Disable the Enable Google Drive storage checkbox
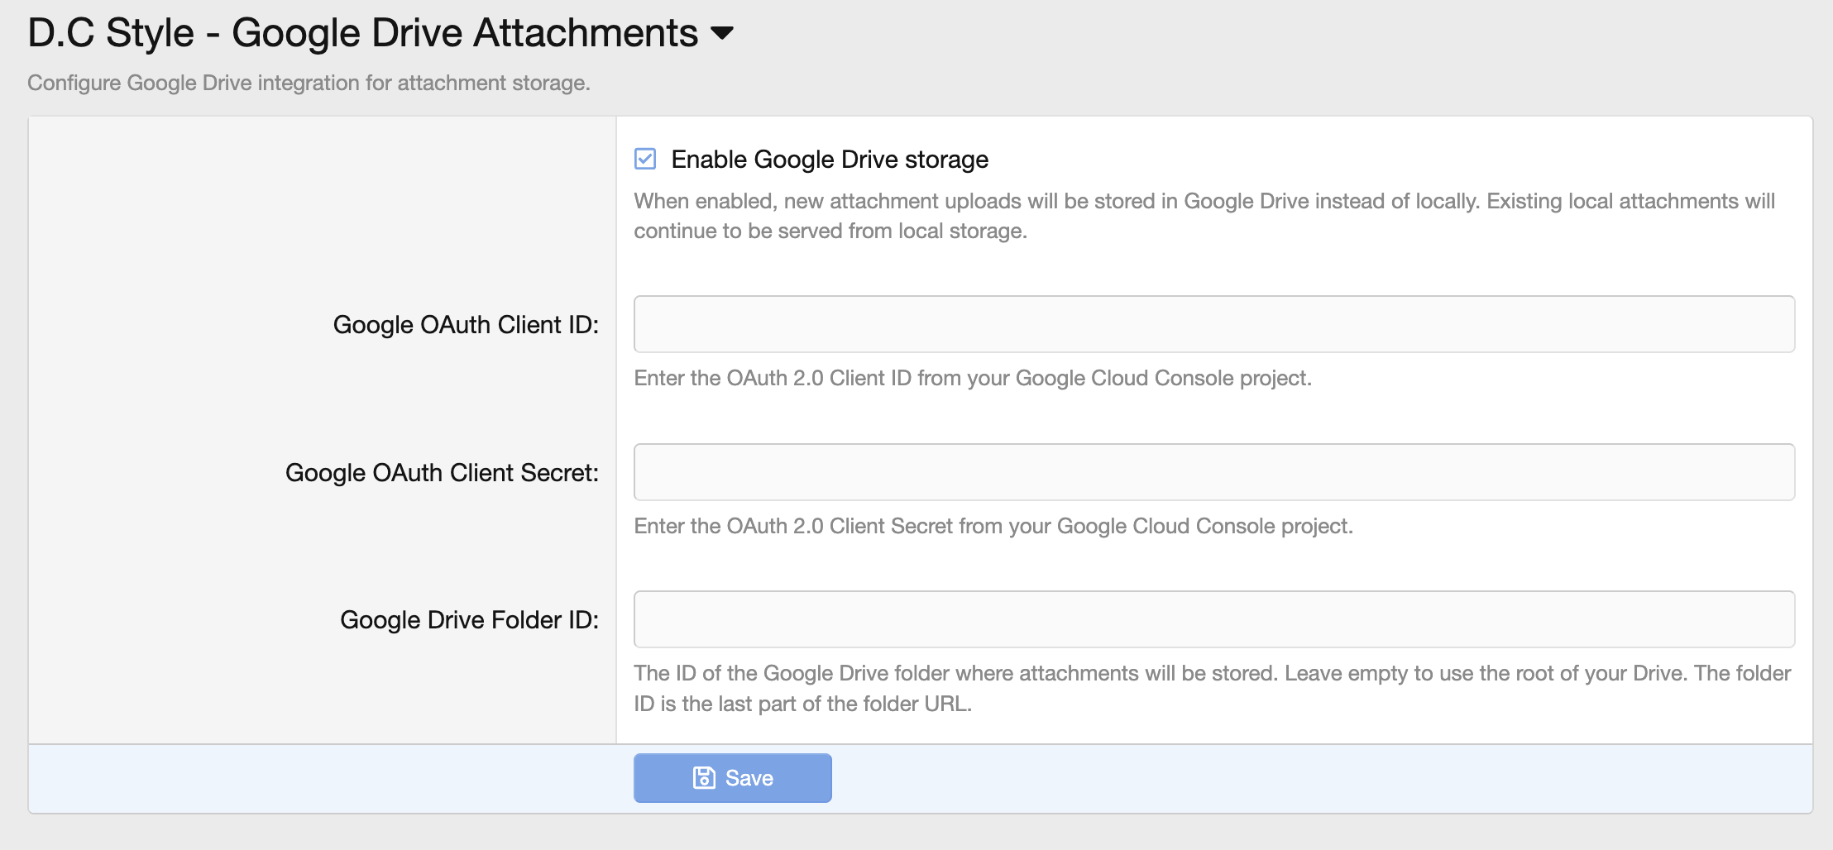Screen dimensions: 1833x850 pos(644,159)
